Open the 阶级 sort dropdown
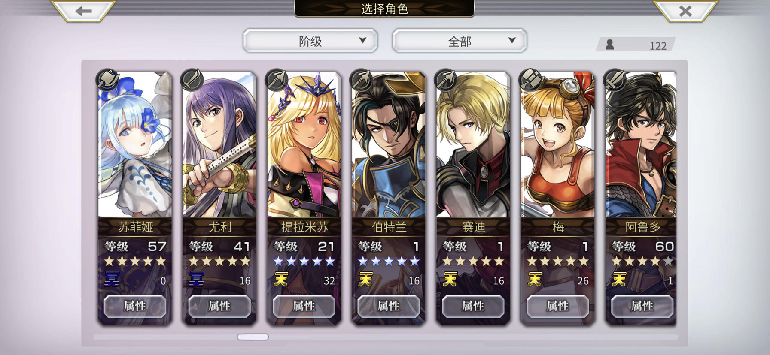 (x=310, y=41)
